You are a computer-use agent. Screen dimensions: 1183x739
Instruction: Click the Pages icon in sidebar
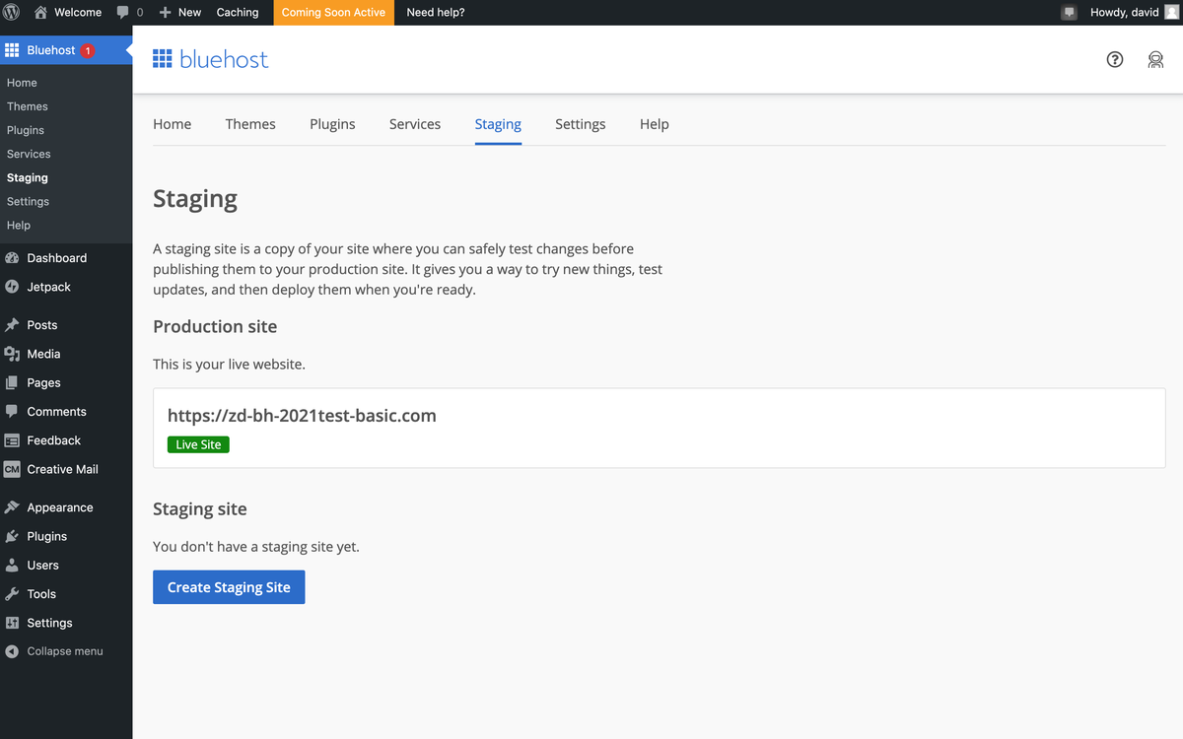click(x=12, y=382)
